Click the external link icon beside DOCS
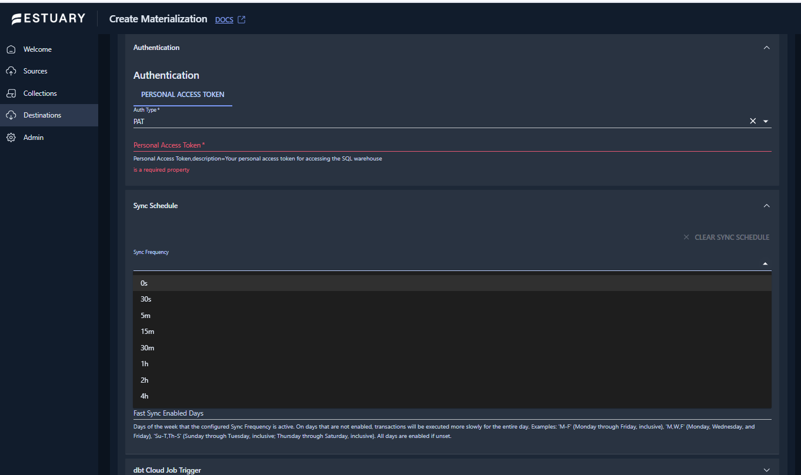Image resolution: width=801 pixels, height=475 pixels. (x=241, y=19)
